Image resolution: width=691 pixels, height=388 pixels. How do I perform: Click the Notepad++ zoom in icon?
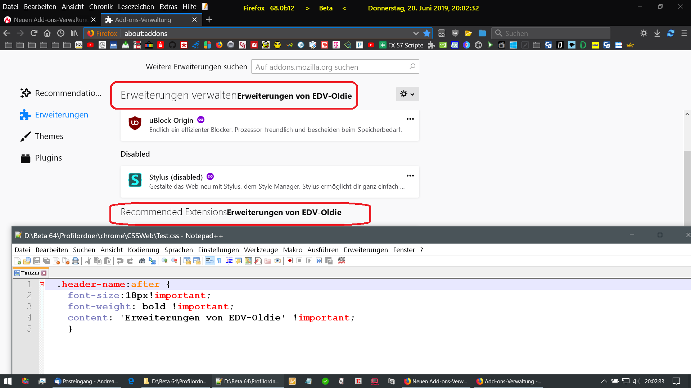tap(165, 261)
